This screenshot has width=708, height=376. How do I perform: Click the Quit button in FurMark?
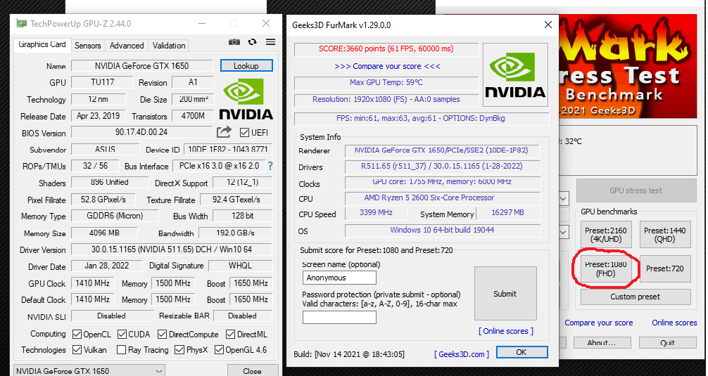pyautogui.click(x=667, y=343)
